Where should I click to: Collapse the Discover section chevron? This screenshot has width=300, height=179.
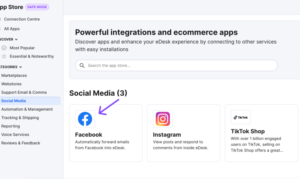[x=16, y=39]
